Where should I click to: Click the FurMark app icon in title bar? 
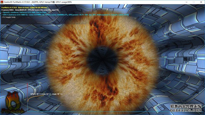[2, 2]
